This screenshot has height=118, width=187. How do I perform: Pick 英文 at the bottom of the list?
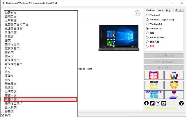(41, 115)
